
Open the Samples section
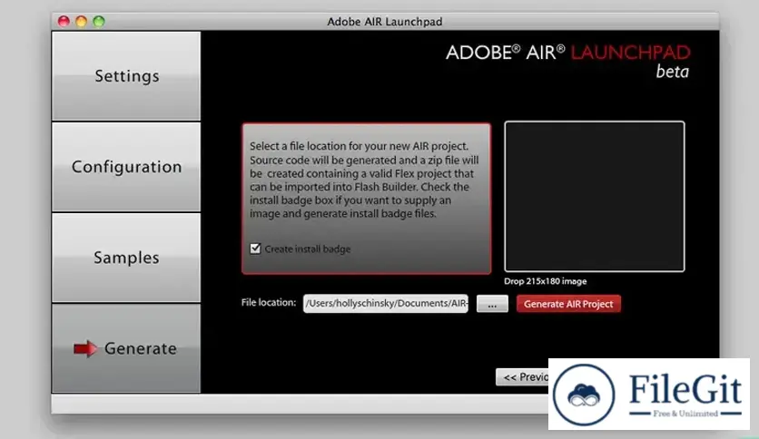coord(126,258)
